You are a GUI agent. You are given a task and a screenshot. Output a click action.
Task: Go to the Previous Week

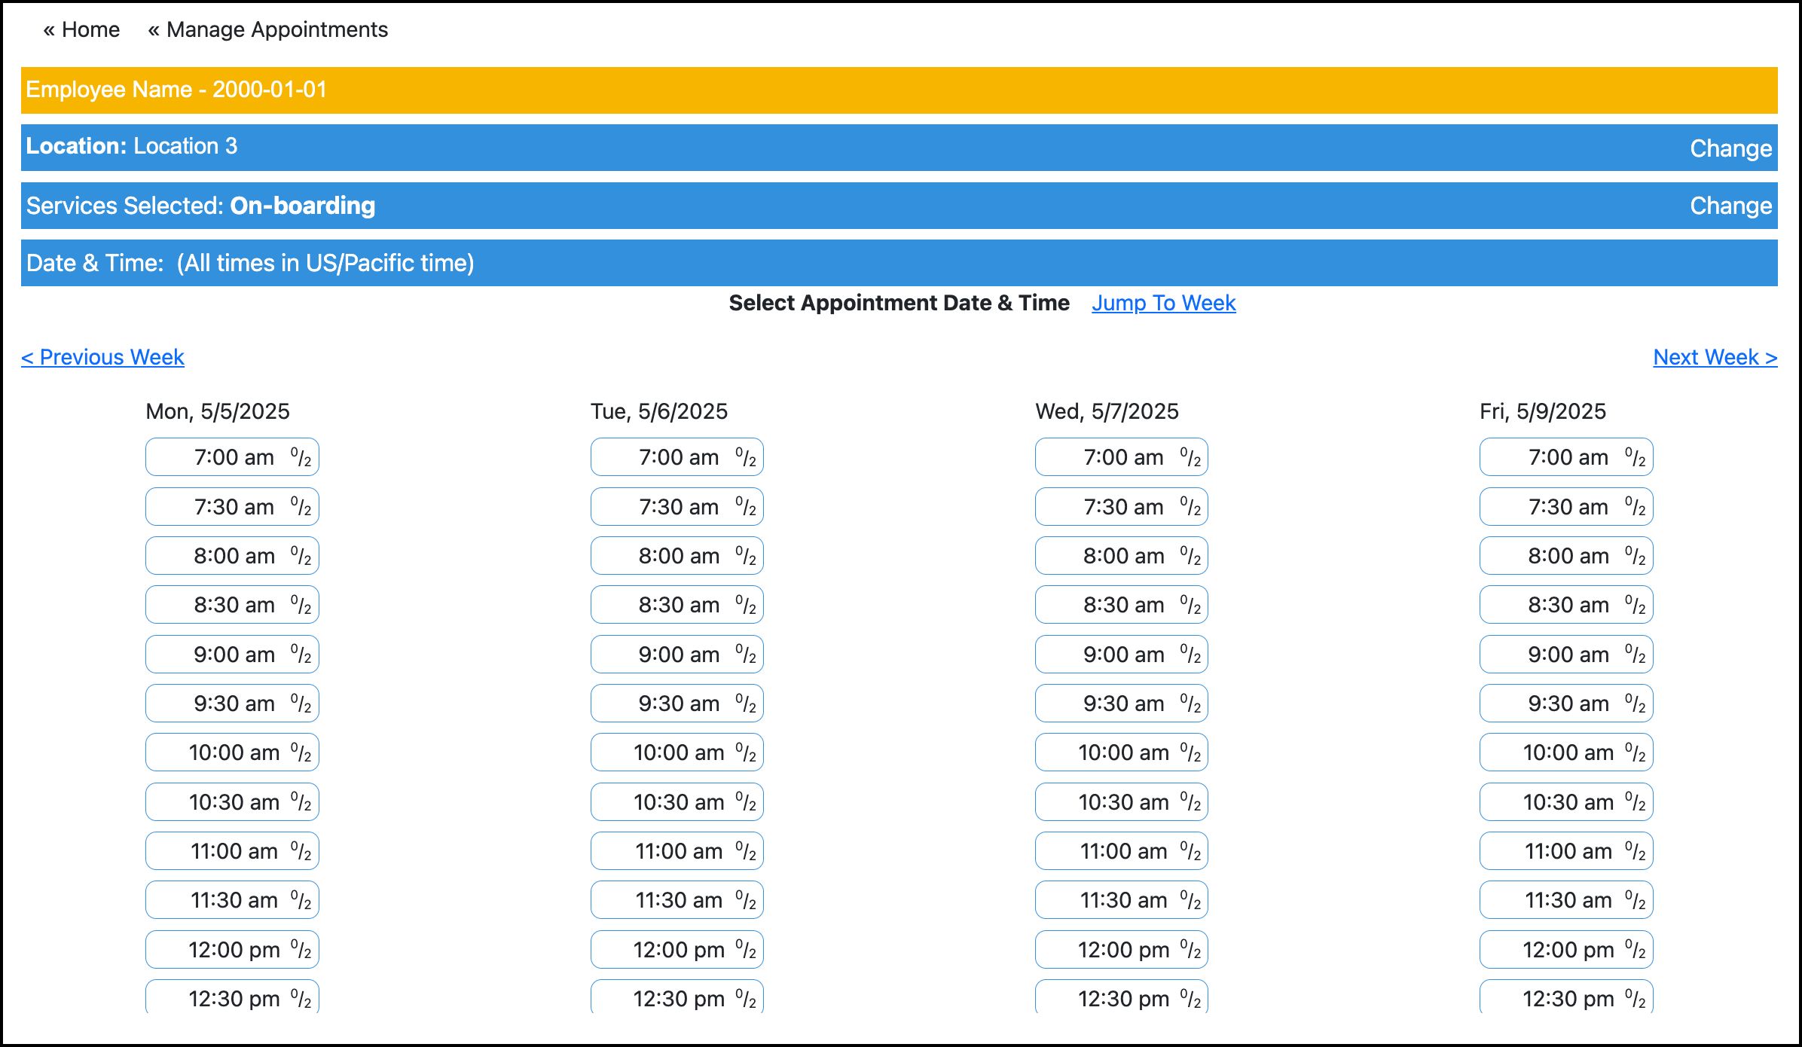(102, 357)
